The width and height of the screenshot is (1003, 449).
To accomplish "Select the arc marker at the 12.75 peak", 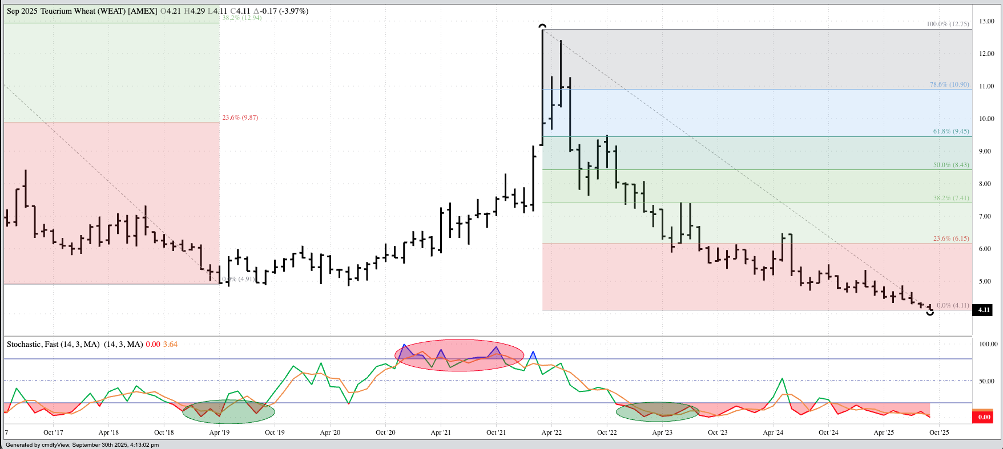I will point(542,26).
